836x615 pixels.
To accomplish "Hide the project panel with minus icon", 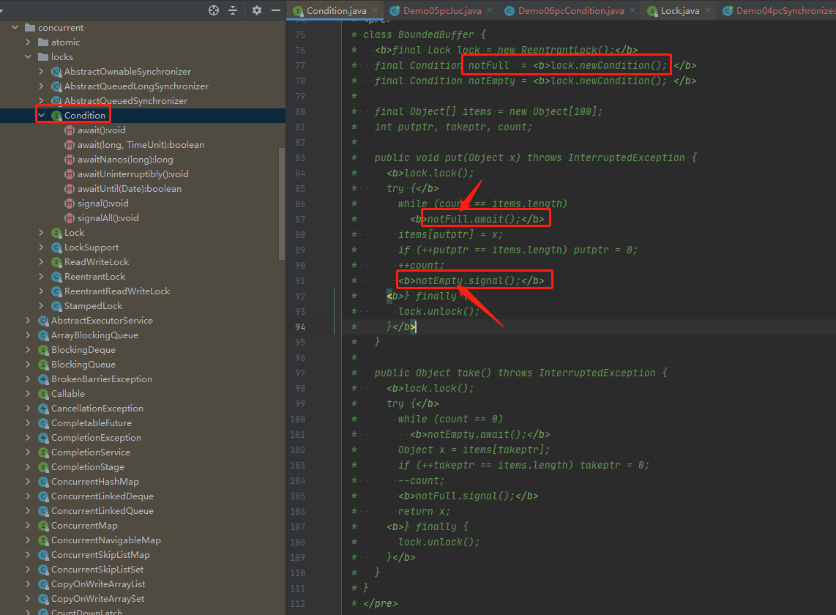I will (276, 10).
